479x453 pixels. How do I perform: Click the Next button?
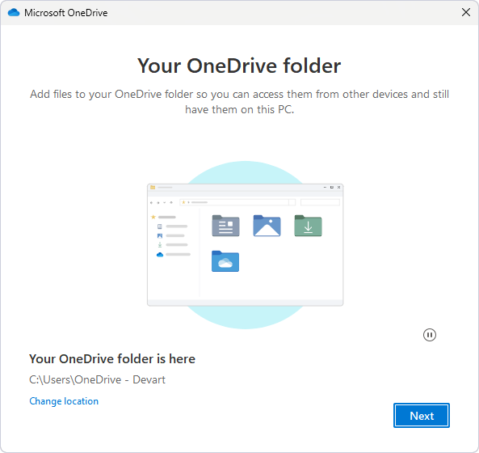pyautogui.click(x=422, y=415)
